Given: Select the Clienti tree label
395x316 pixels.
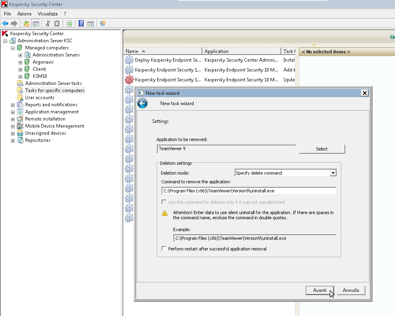Looking at the screenshot, I should [x=39, y=69].
